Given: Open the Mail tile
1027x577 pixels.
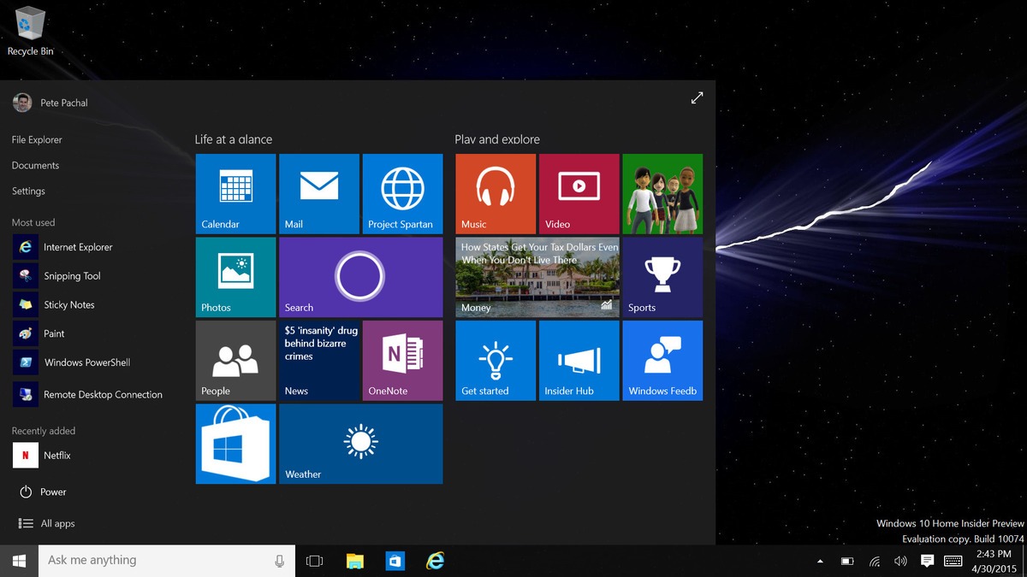Looking at the screenshot, I should pos(319,194).
